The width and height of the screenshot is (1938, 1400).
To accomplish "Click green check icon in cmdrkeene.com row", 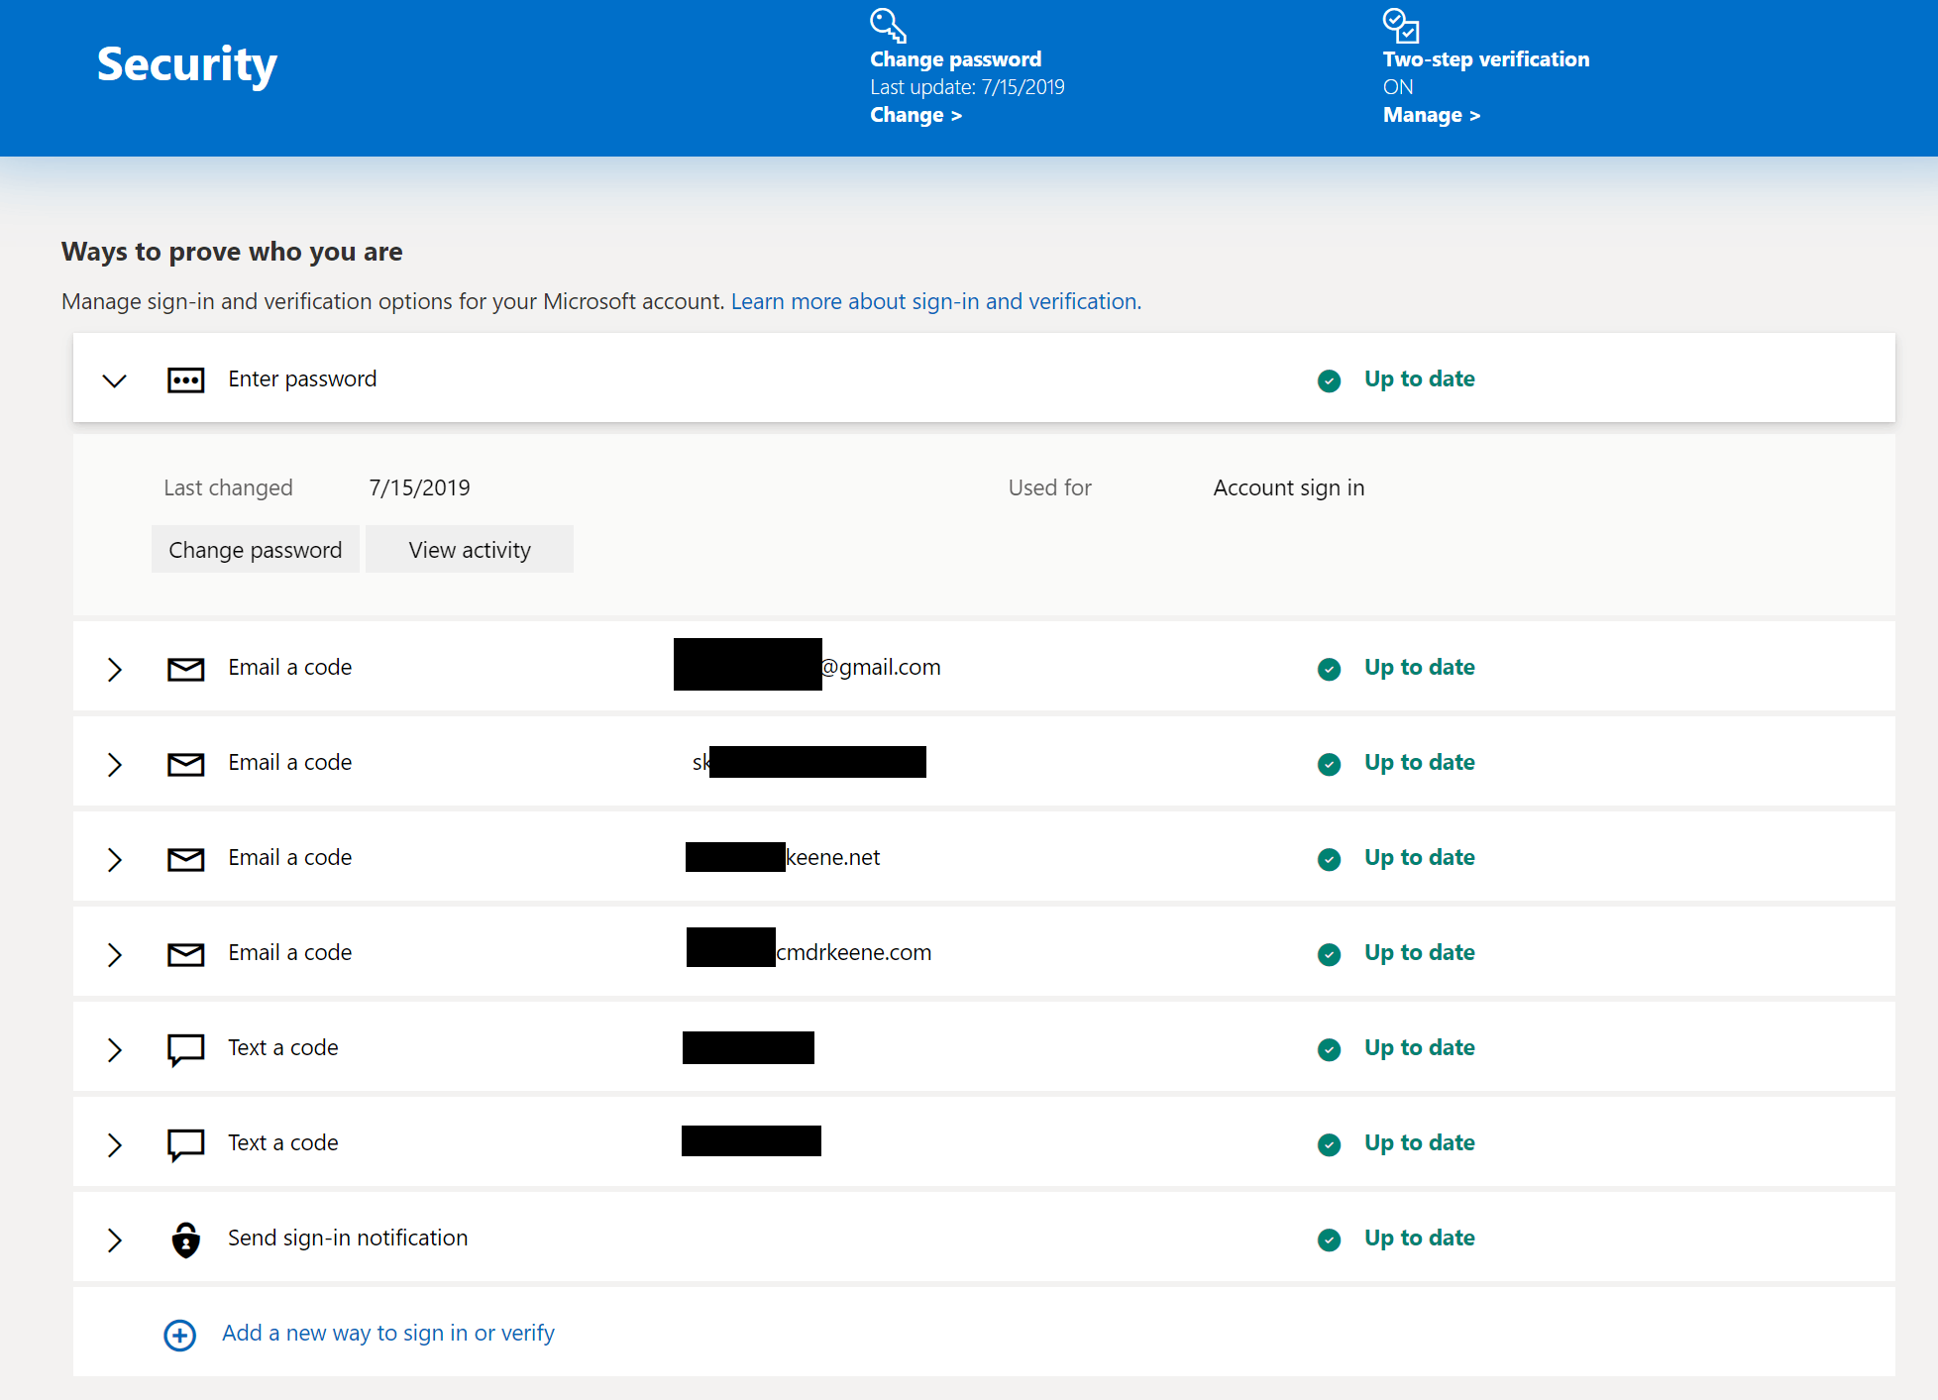I will 1329,954.
